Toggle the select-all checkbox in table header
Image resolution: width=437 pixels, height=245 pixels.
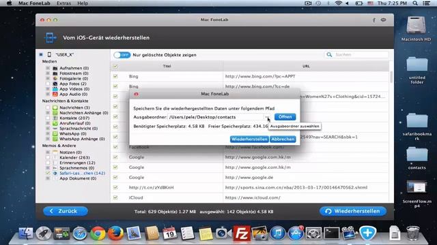115,66
